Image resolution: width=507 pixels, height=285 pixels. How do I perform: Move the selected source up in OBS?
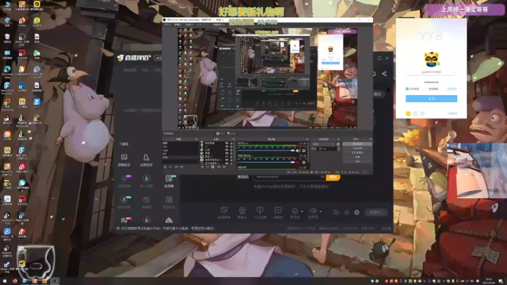(219, 167)
